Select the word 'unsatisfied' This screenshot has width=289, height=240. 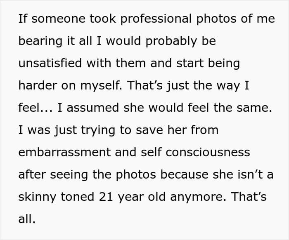[50, 63]
